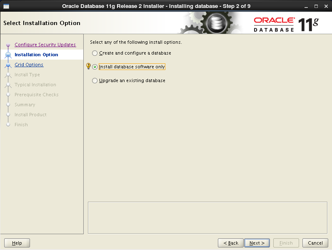Click the Help button
This screenshot has height=250, width=332.
click(x=17, y=243)
